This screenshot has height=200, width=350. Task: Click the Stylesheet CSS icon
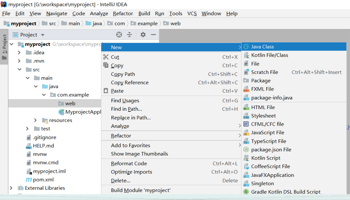[x=246, y=116]
